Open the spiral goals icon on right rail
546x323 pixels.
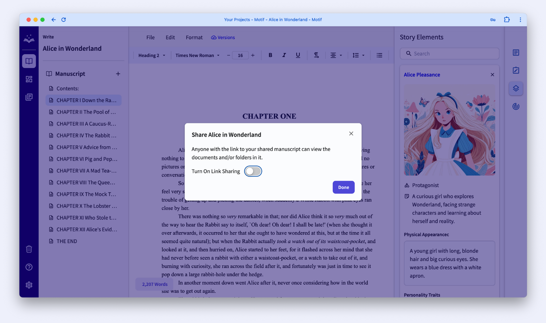(x=516, y=106)
